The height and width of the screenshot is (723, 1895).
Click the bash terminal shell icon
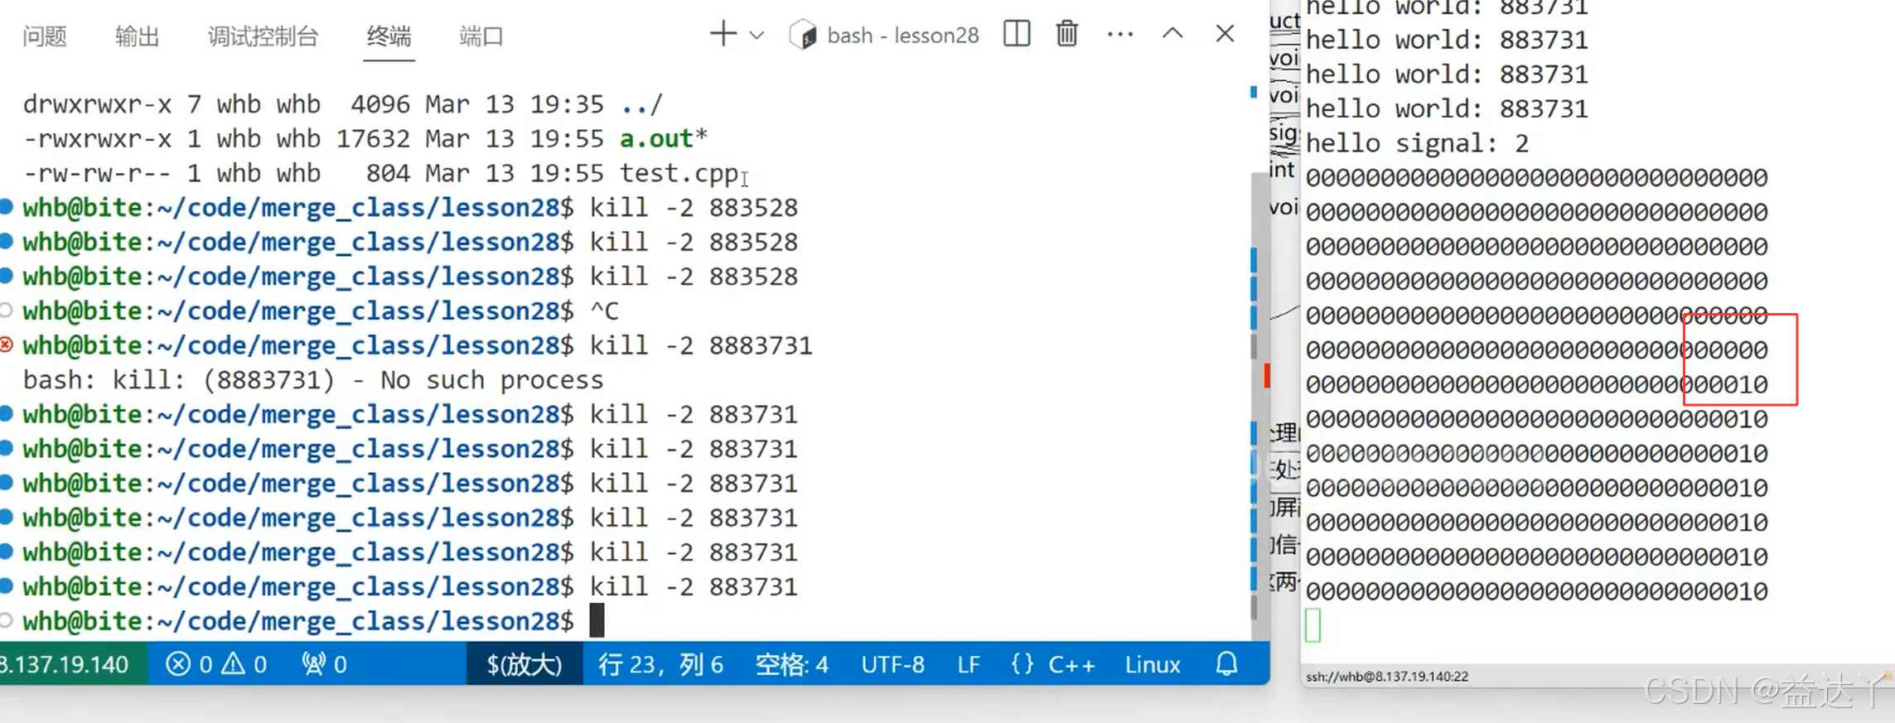(x=802, y=35)
